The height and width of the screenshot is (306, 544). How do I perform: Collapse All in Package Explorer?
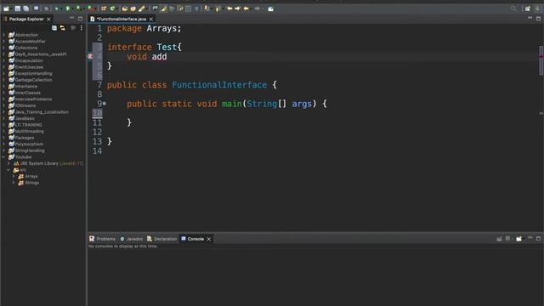(54, 28)
